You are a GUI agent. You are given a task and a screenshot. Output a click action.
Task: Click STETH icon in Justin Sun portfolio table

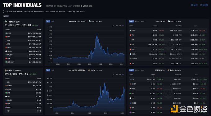pyautogui.click(x=130, y=54)
